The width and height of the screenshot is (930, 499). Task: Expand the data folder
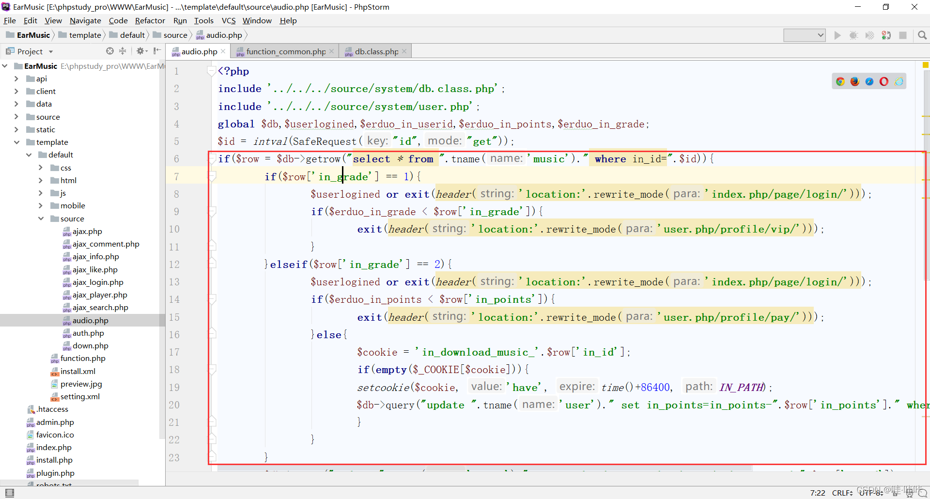16,104
